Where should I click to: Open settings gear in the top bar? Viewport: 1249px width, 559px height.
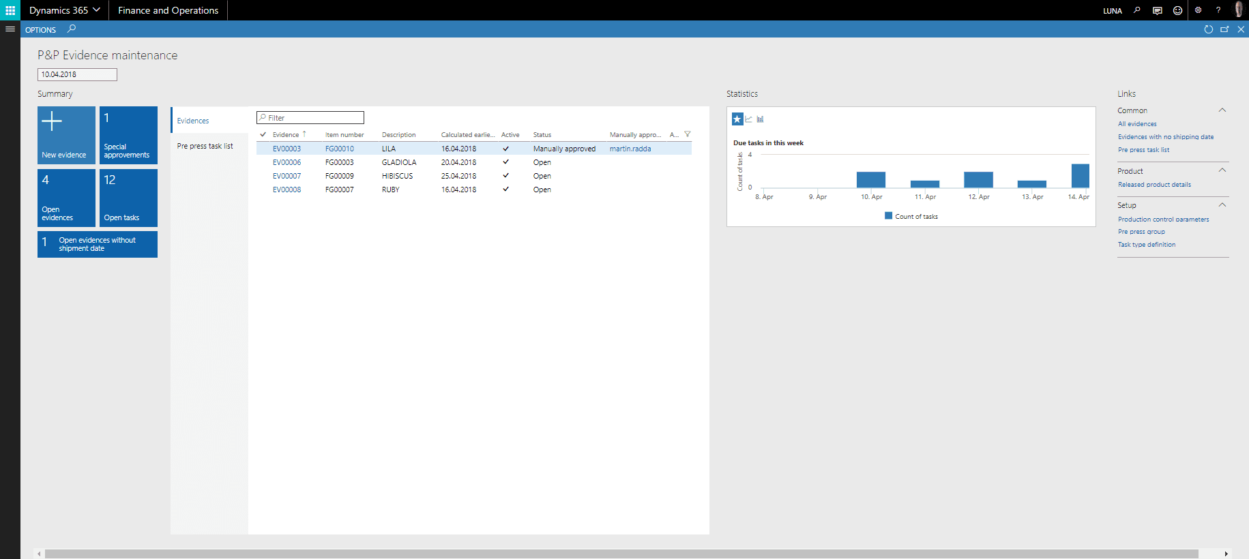tap(1198, 10)
